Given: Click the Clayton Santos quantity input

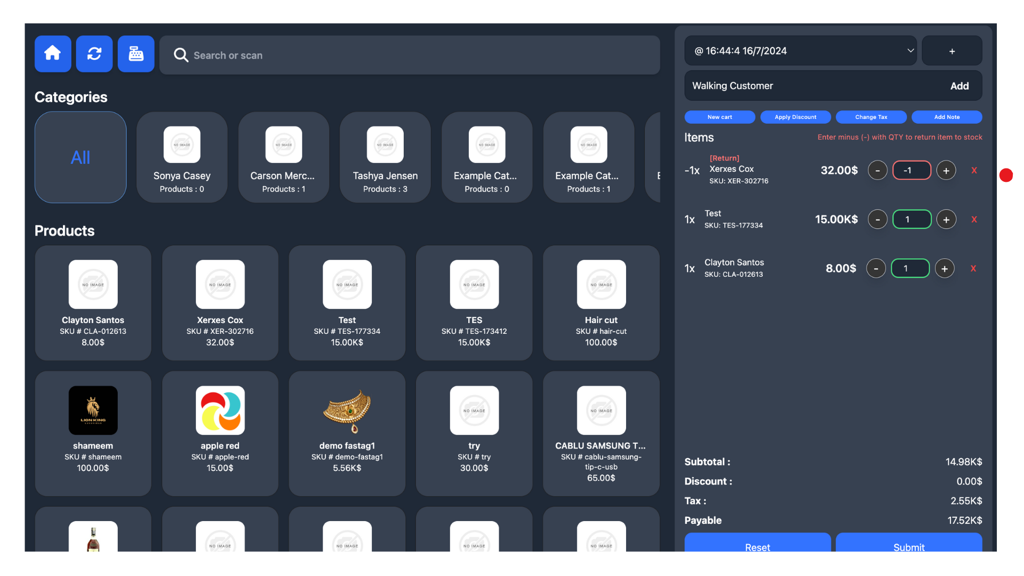Looking at the screenshot, I should tap(910, 269).
